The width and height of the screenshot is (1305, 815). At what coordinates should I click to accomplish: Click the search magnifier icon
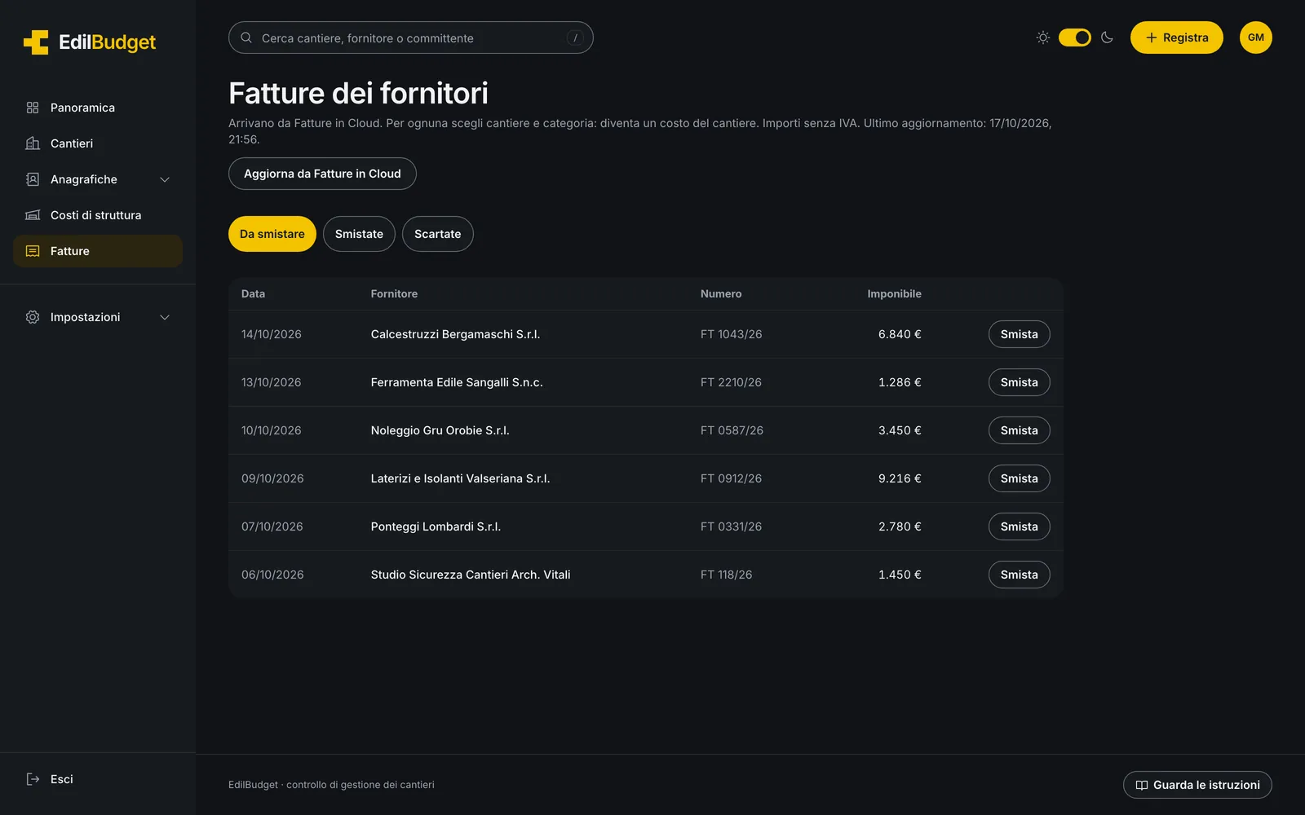(x=246, y=37)
